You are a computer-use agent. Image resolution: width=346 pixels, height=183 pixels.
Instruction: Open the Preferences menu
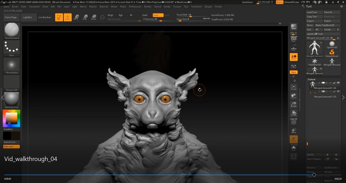click(x=135, y=6)
